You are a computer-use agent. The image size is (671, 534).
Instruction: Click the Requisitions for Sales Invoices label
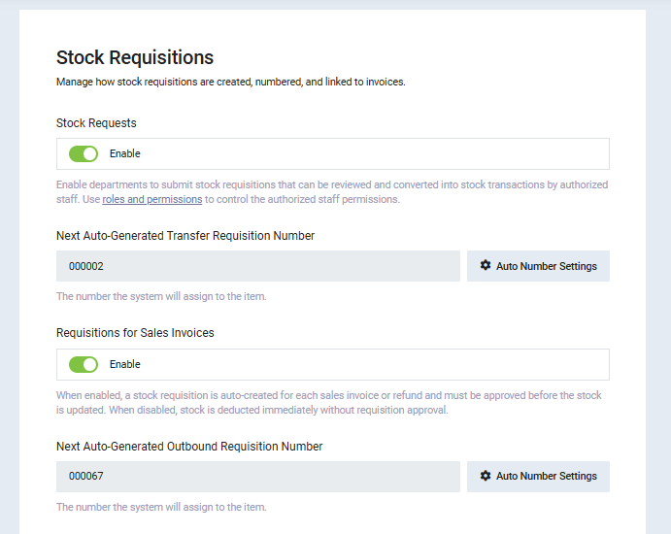pyautogui.click(x=135, y=333)
